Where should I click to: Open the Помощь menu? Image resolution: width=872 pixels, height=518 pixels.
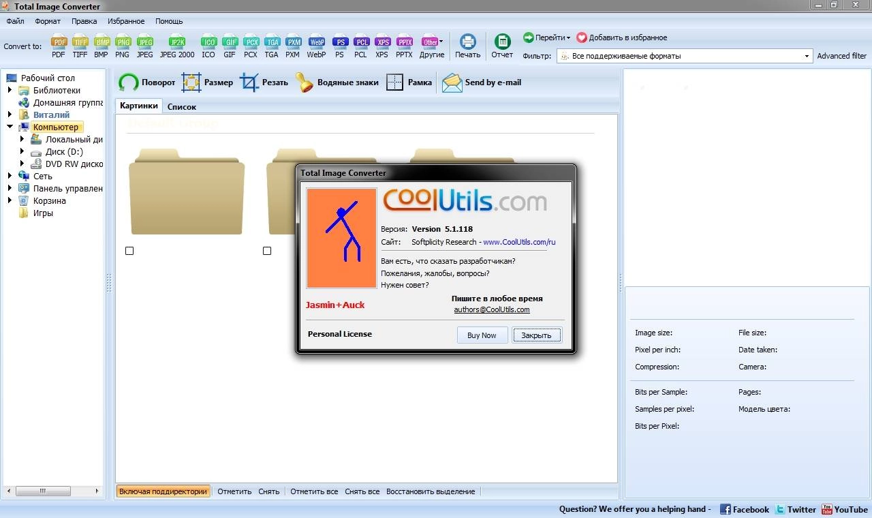tap(169, 21)
